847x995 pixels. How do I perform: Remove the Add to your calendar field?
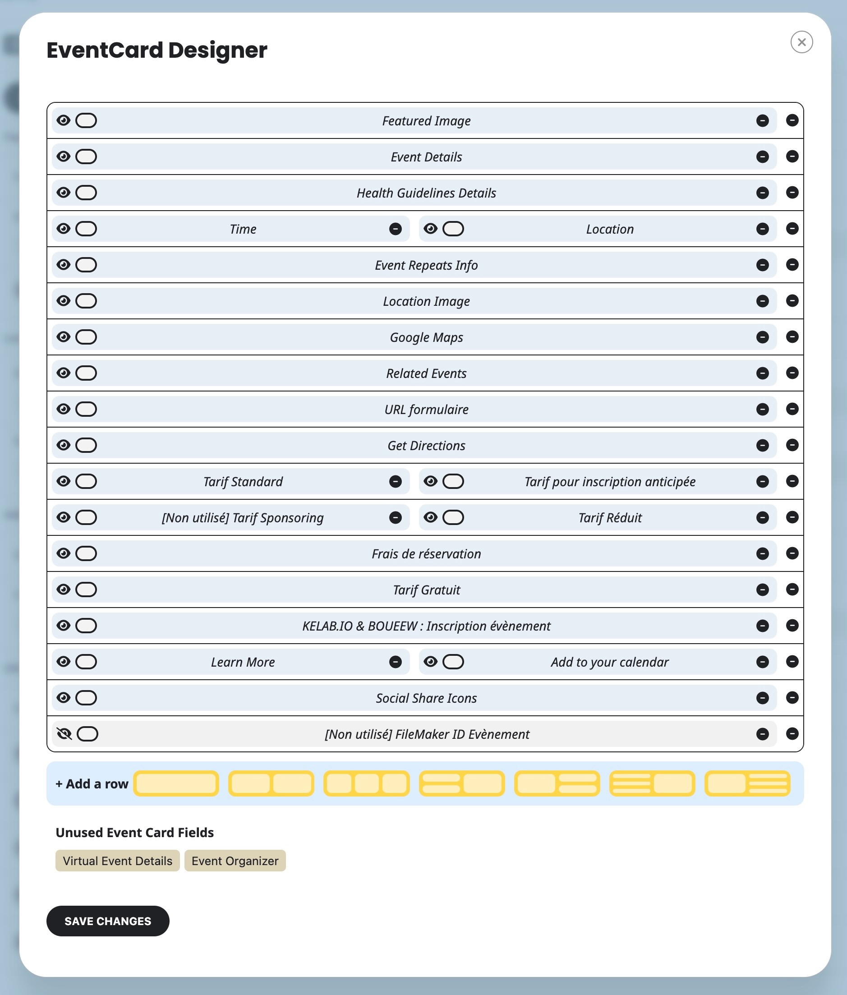click(x=762, y=662)
